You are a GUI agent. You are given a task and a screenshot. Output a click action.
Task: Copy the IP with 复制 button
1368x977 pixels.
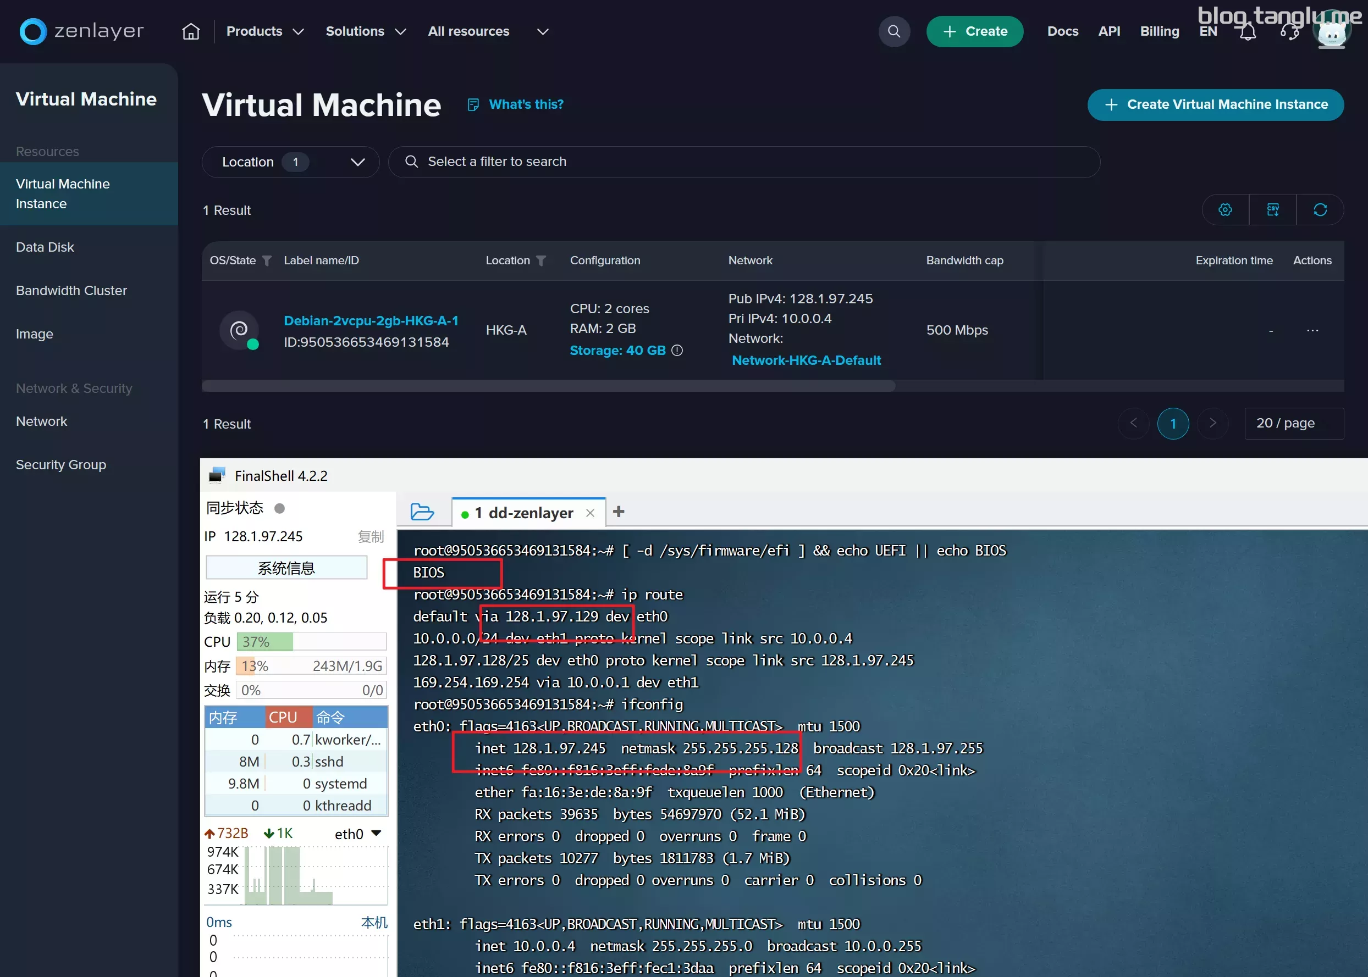click(371, 537)
